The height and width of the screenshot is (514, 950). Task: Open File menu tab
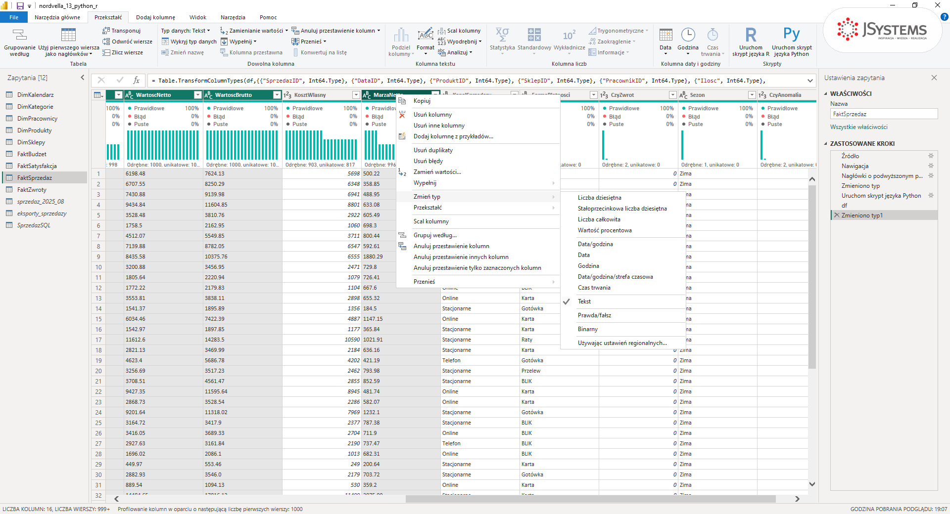(14, 17)
